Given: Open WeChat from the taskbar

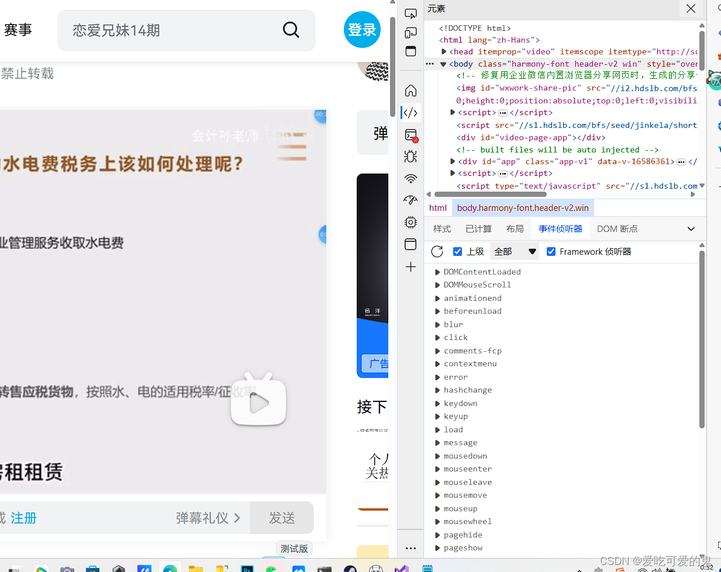Looking at the screenshot, I should (x=271, y=568).
